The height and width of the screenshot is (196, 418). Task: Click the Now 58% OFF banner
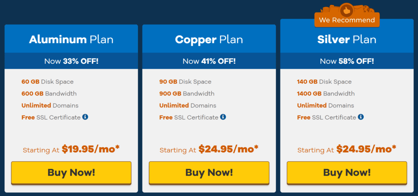(x=347, y=61)
